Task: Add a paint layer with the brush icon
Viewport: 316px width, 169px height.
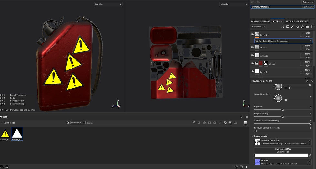Action: [x=293, y=27]
